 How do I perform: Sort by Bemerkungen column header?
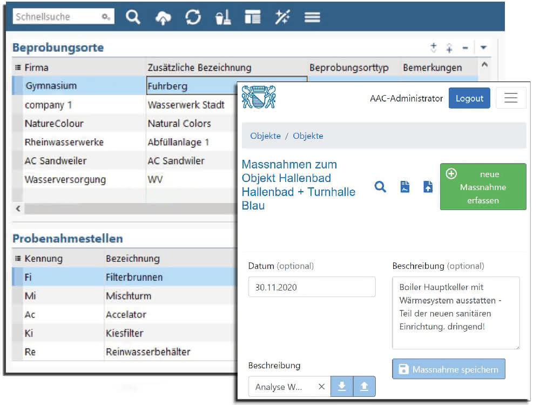[x=432, y=67]
